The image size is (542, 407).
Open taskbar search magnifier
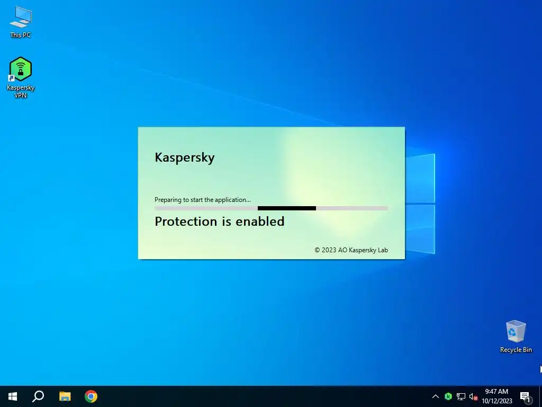(x=38, y=396)
